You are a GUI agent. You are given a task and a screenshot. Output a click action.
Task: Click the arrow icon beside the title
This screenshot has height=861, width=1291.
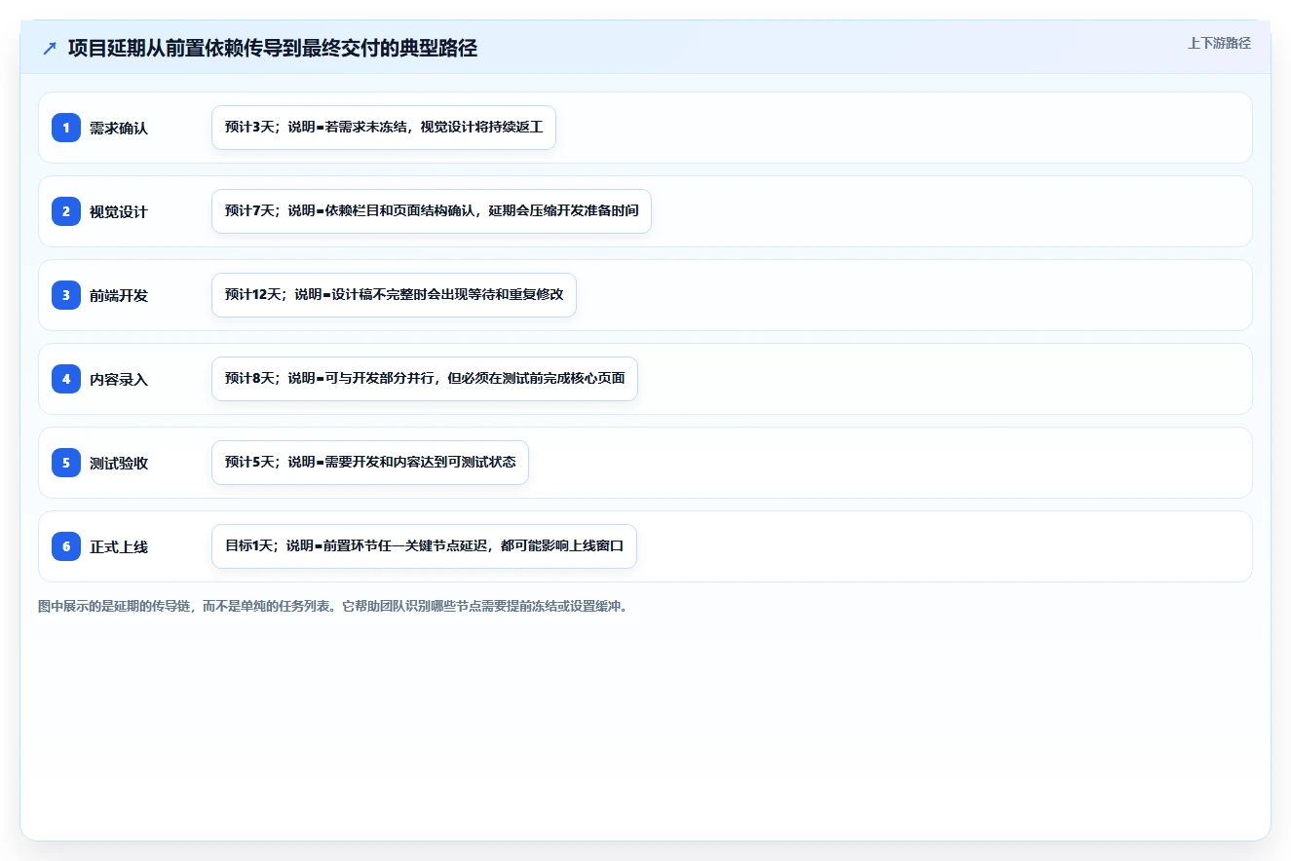[50, 48]
